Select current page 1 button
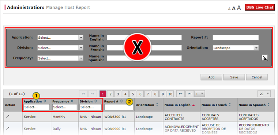 103,94
